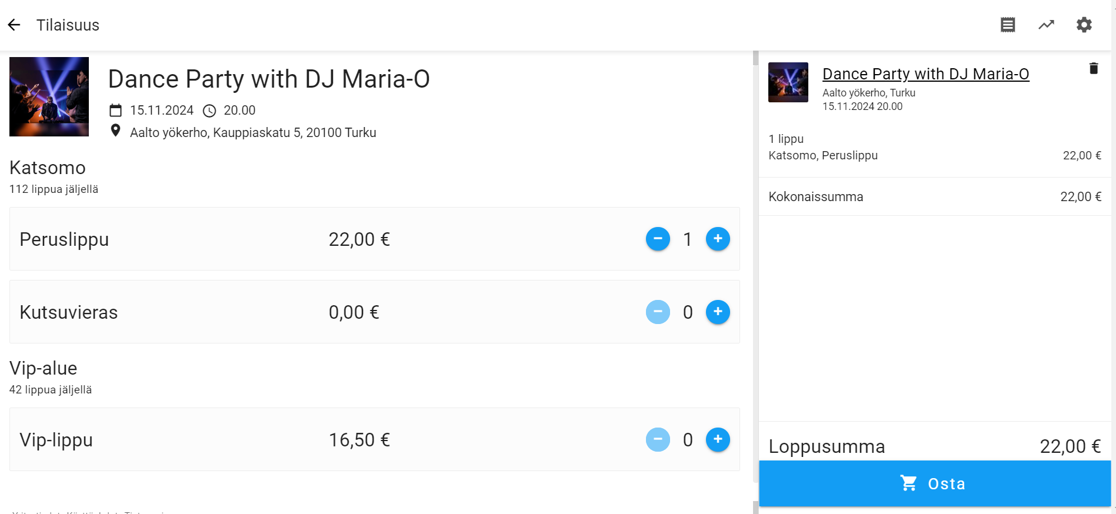The height and width of the screenshot is (514, 1116).
Task: Decrease Kutsuvieras ticket quantity
Action: tap(658, 312)
